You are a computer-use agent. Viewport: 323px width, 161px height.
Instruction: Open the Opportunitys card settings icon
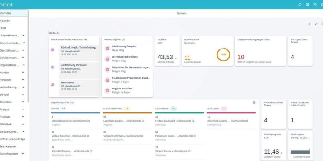click(254, 103)
